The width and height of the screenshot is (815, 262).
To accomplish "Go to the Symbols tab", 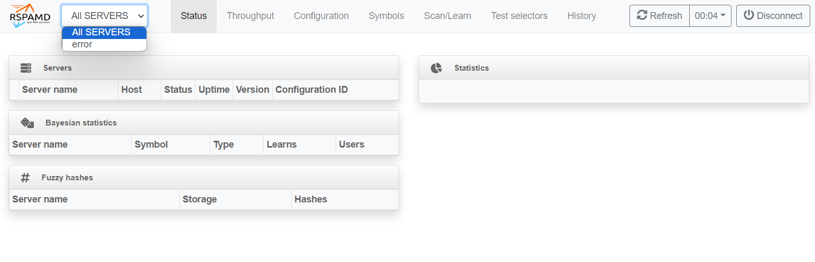I will point(386,16).
